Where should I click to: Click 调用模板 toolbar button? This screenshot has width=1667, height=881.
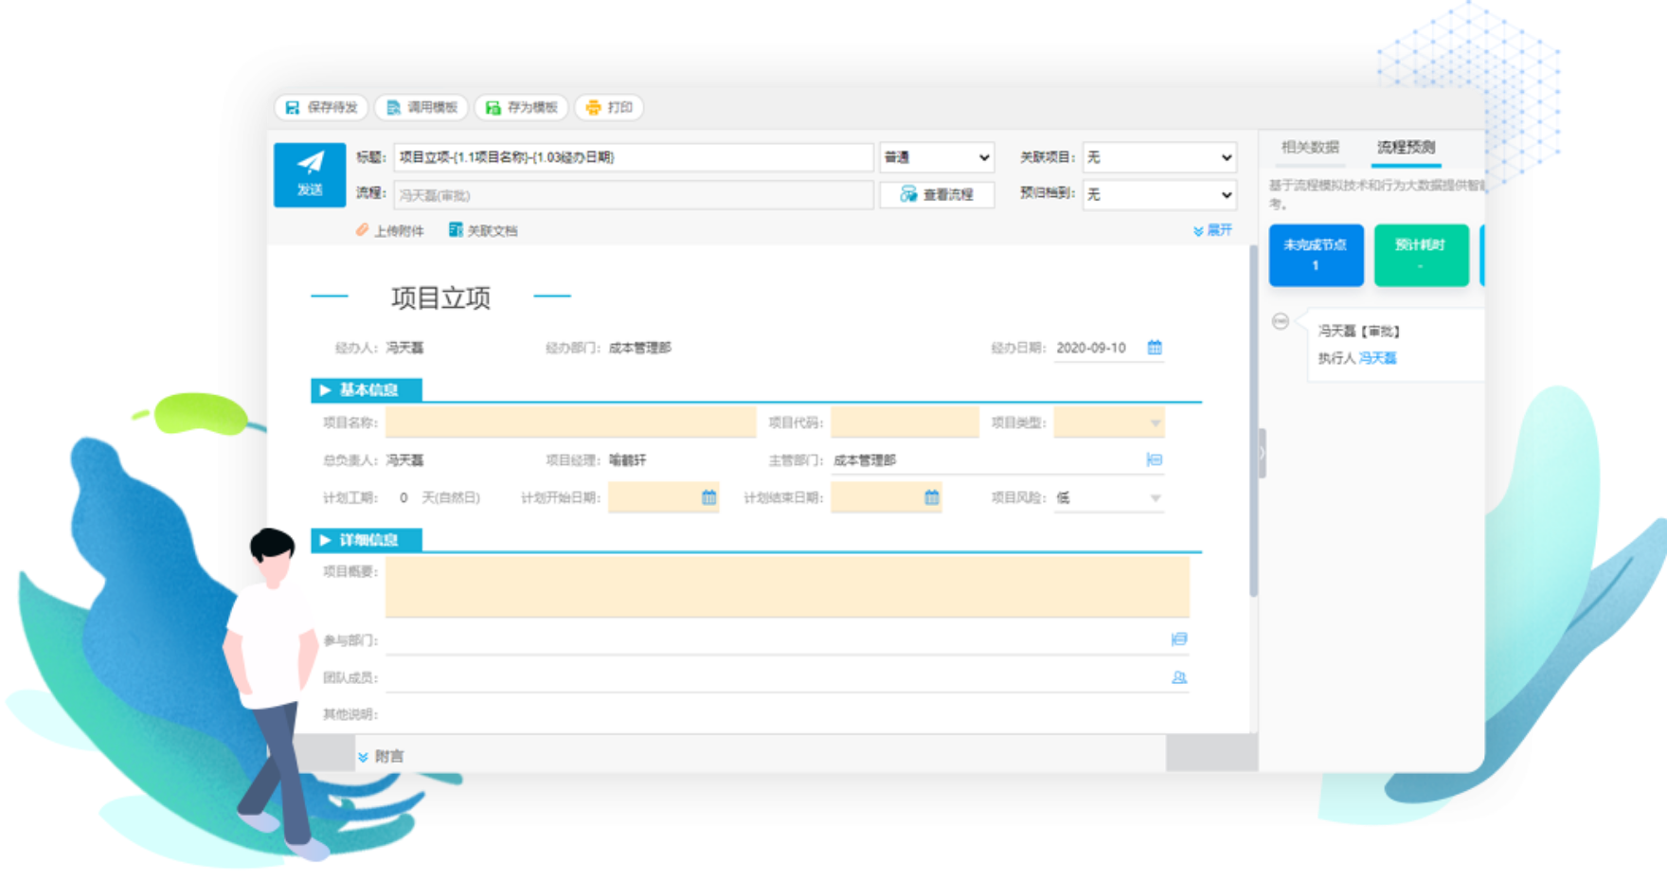[422, 107]
